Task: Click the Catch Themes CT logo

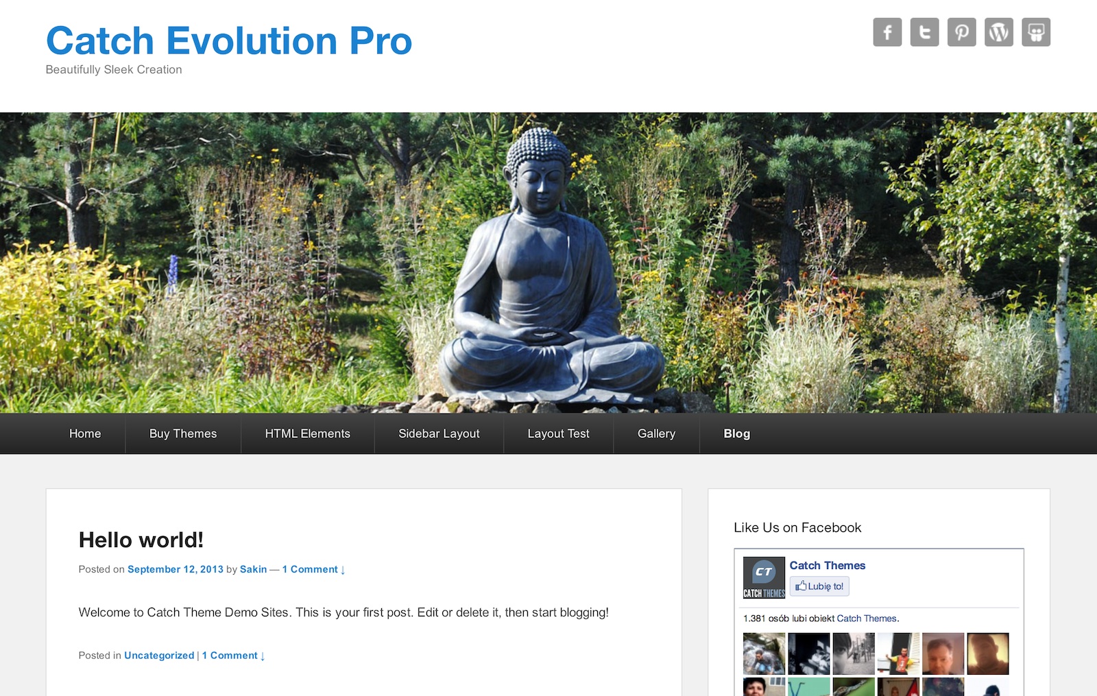Action: pos(764,578)
